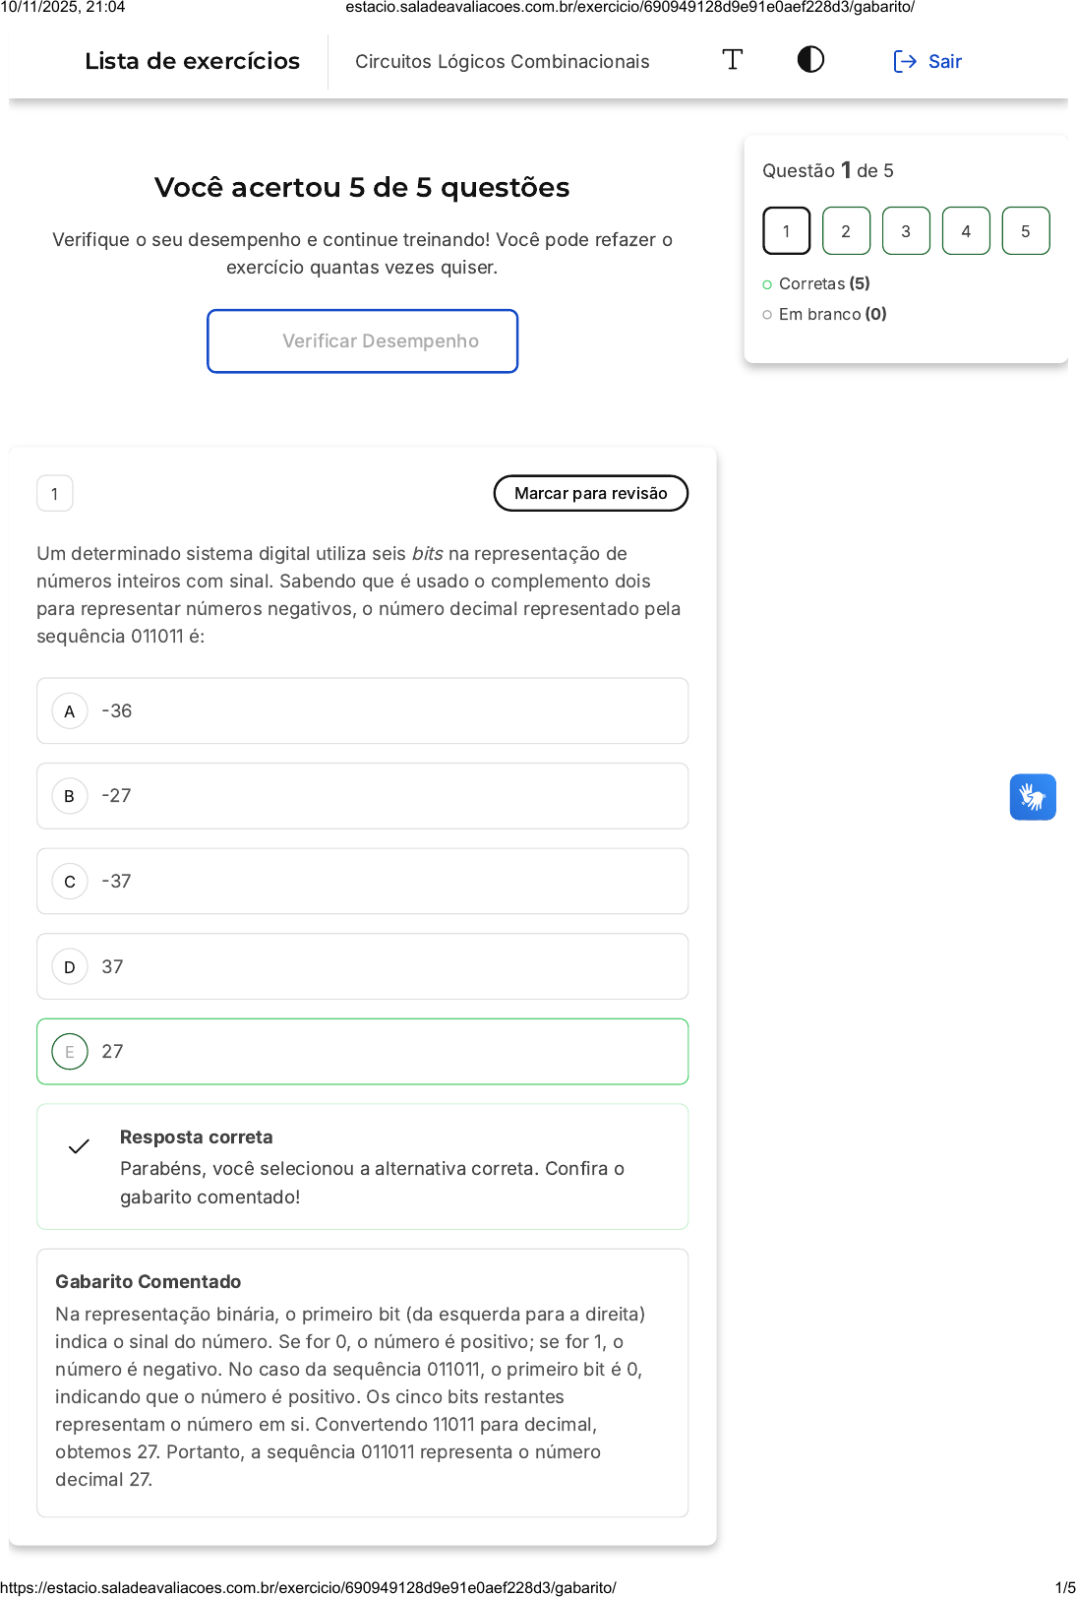Open the Libras sign language accessibility widget
Image resolution: width=1076 pixels, height=1597 pixels.
tap(1032, 797)
